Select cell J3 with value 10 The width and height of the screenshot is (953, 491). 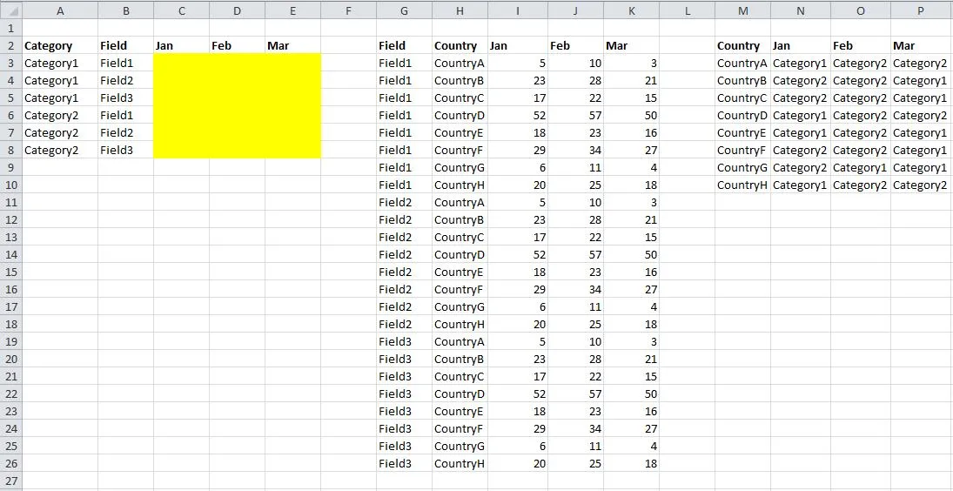575,63
